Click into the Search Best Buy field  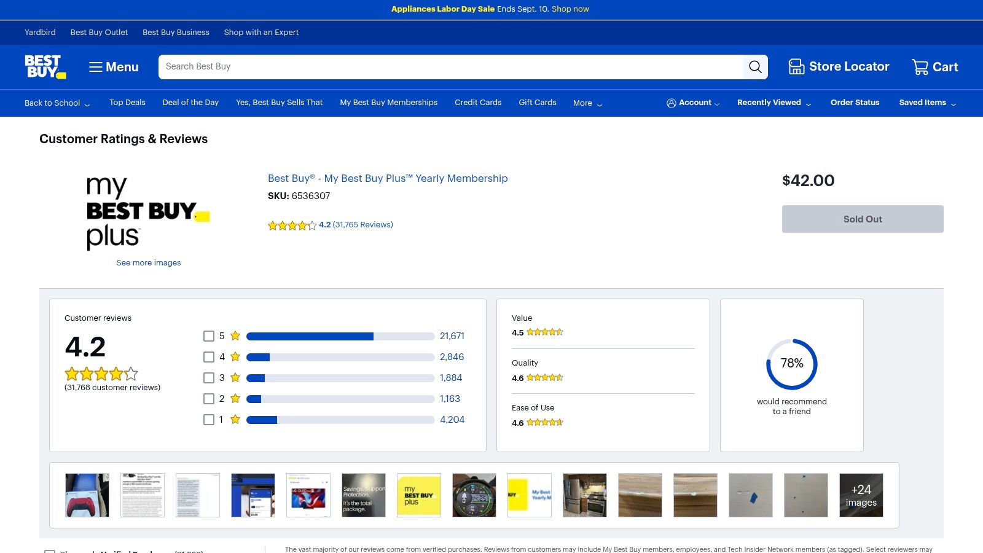pos(450,67)
